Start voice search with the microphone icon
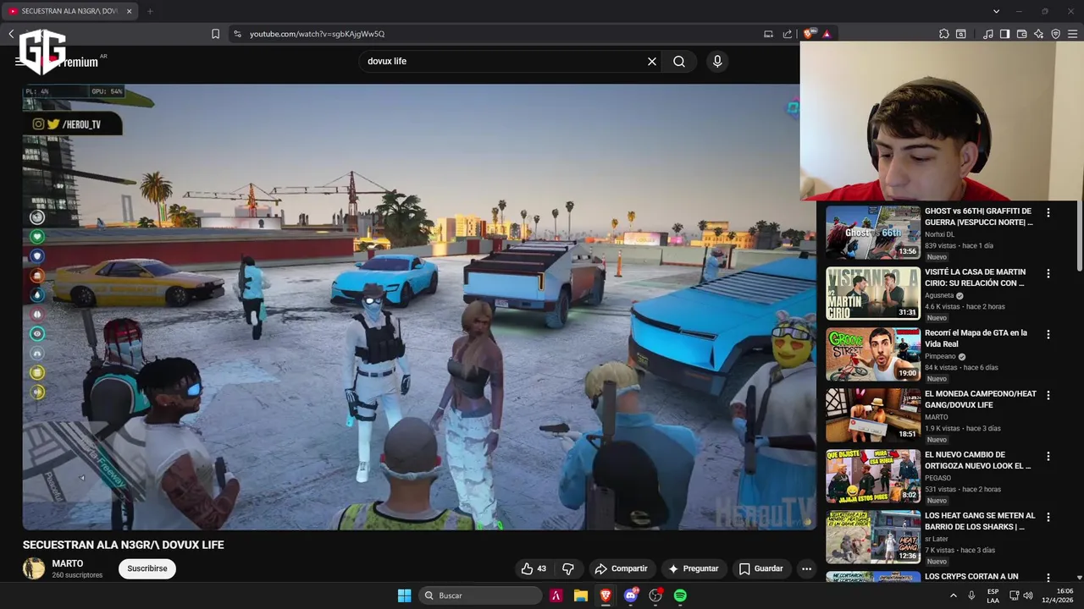Image resolution: width=1084 pixels, height=609 pixels. 717,61
